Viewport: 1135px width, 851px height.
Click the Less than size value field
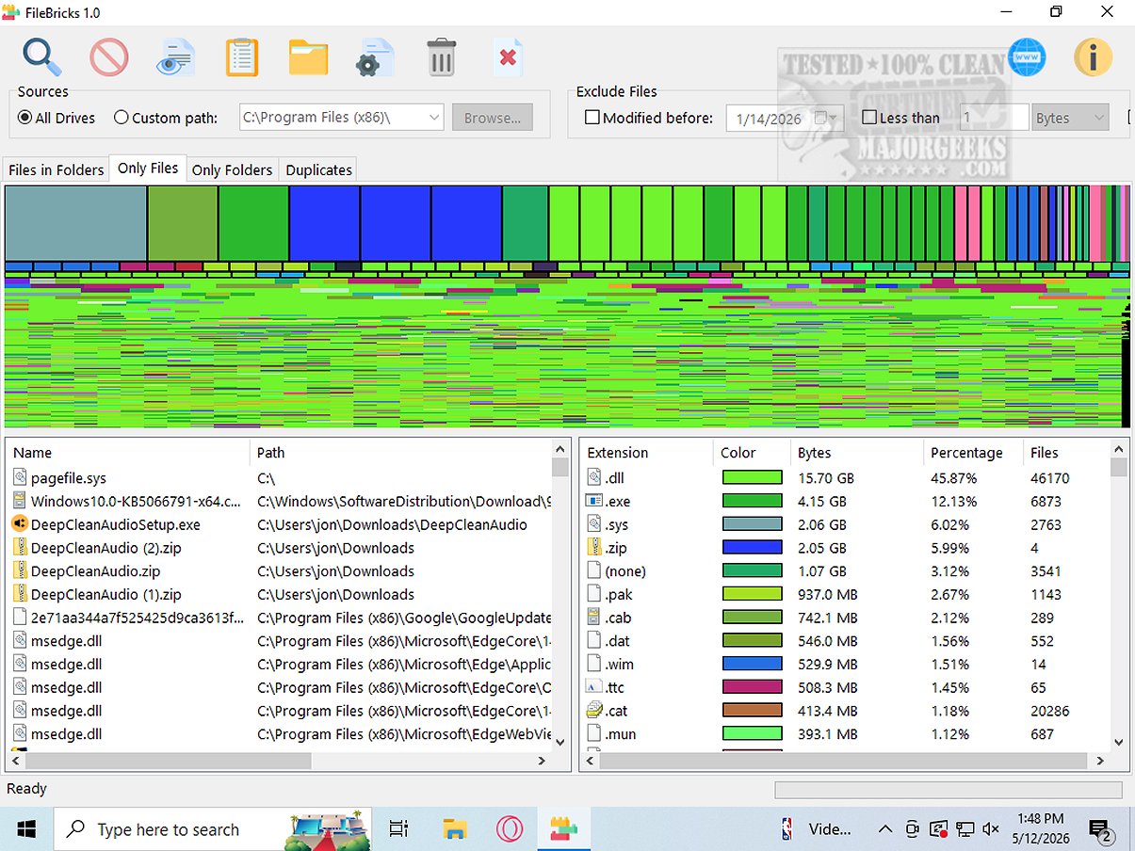click(x=994, y=118)
